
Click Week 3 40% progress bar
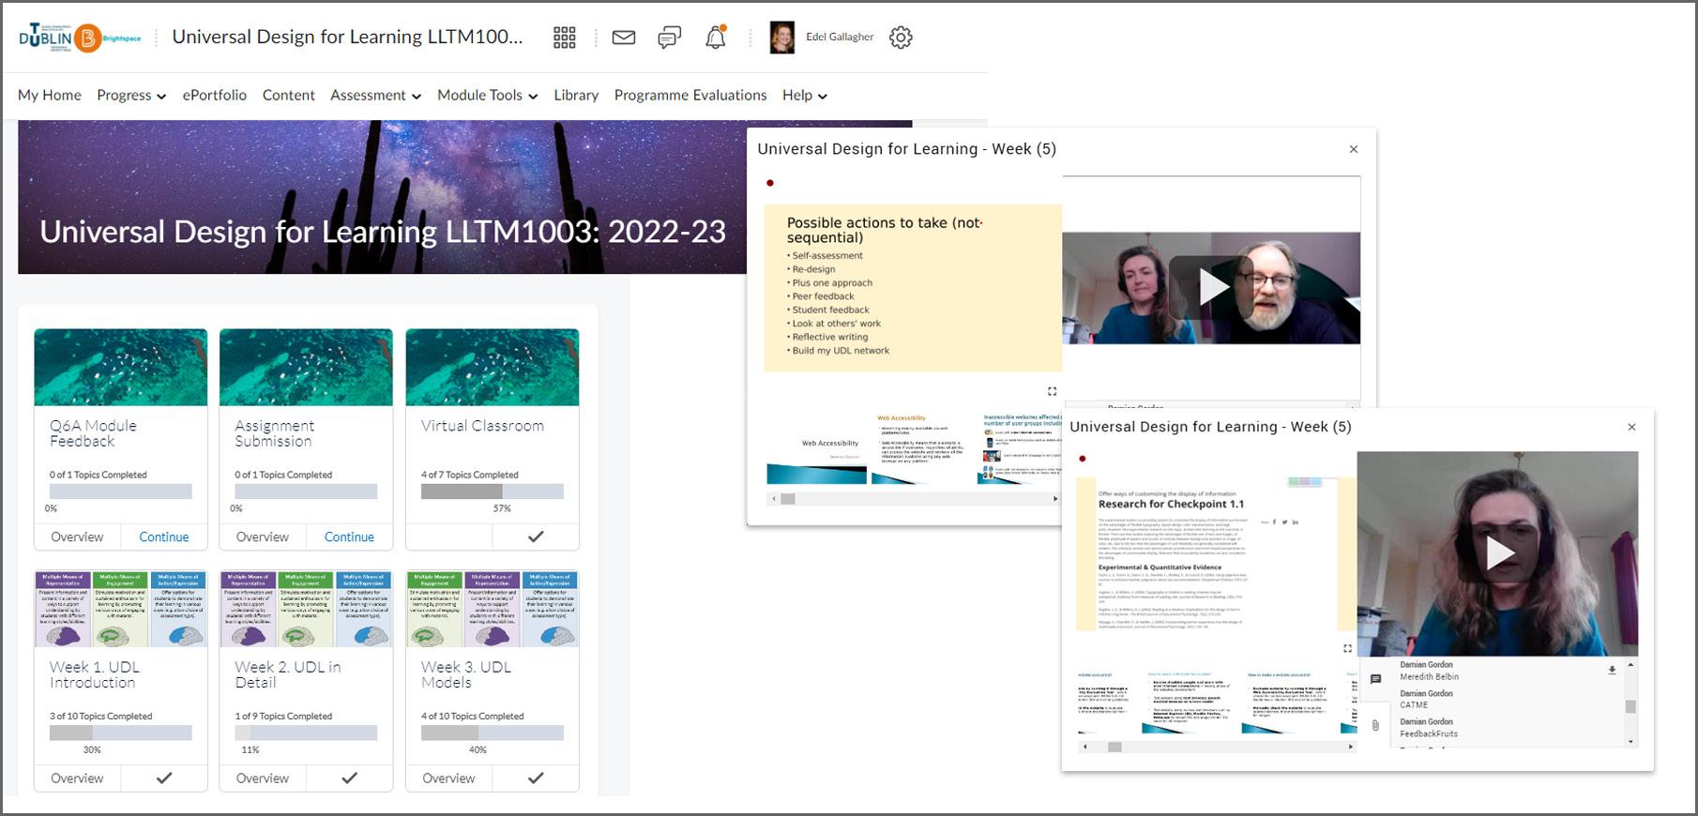(x=493, y=733)
